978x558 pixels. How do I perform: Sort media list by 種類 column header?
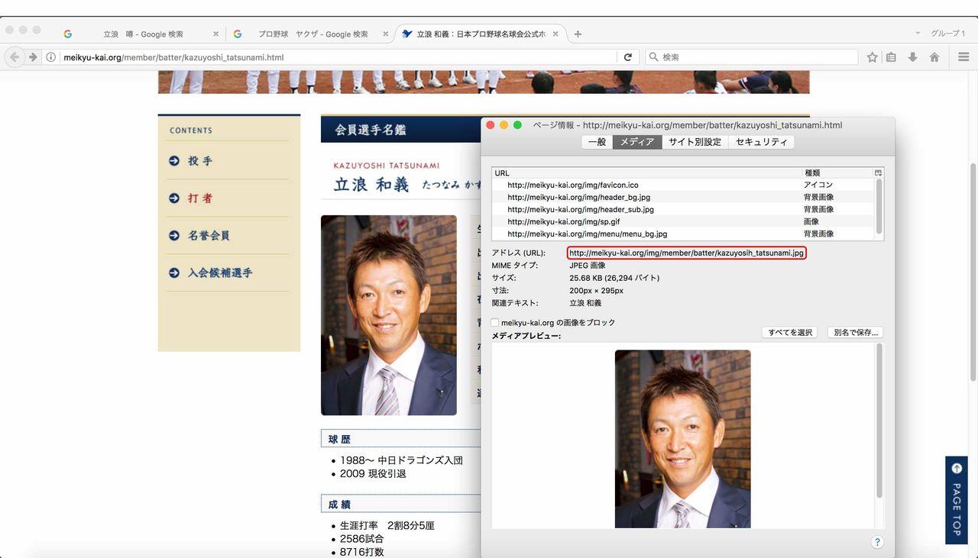tap(837, 173)
